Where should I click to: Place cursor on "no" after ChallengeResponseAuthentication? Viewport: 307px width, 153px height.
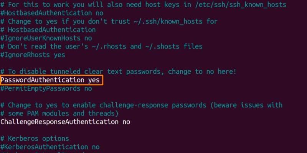click(x=126, y=122)
